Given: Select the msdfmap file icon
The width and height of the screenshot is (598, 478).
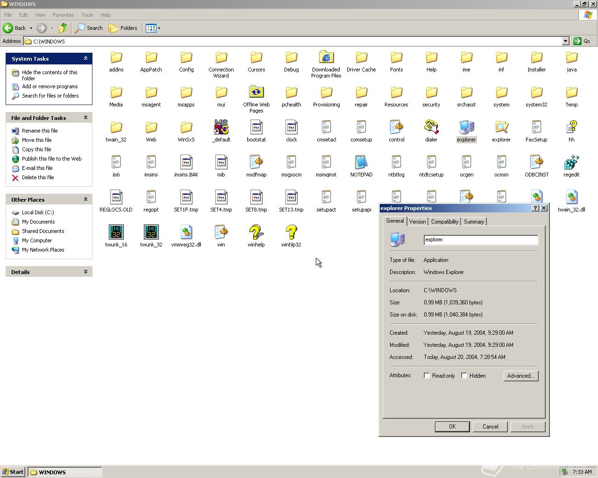Looking at the screenshot, I should 256,163.
